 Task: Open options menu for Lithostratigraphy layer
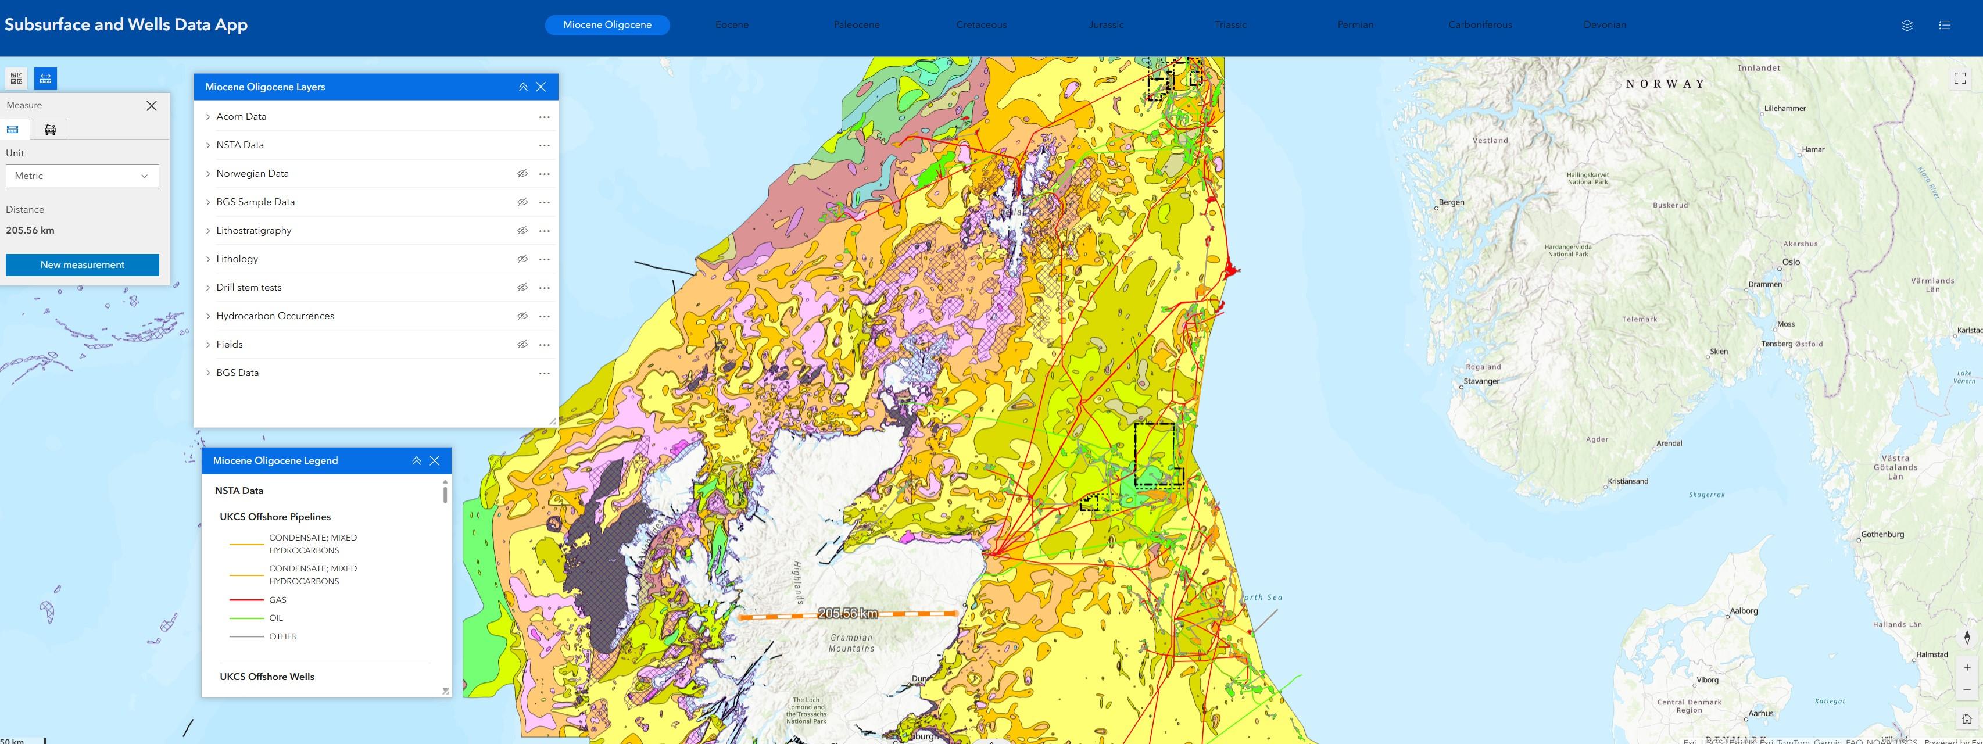pyautogui.click(x=544, y=231)
